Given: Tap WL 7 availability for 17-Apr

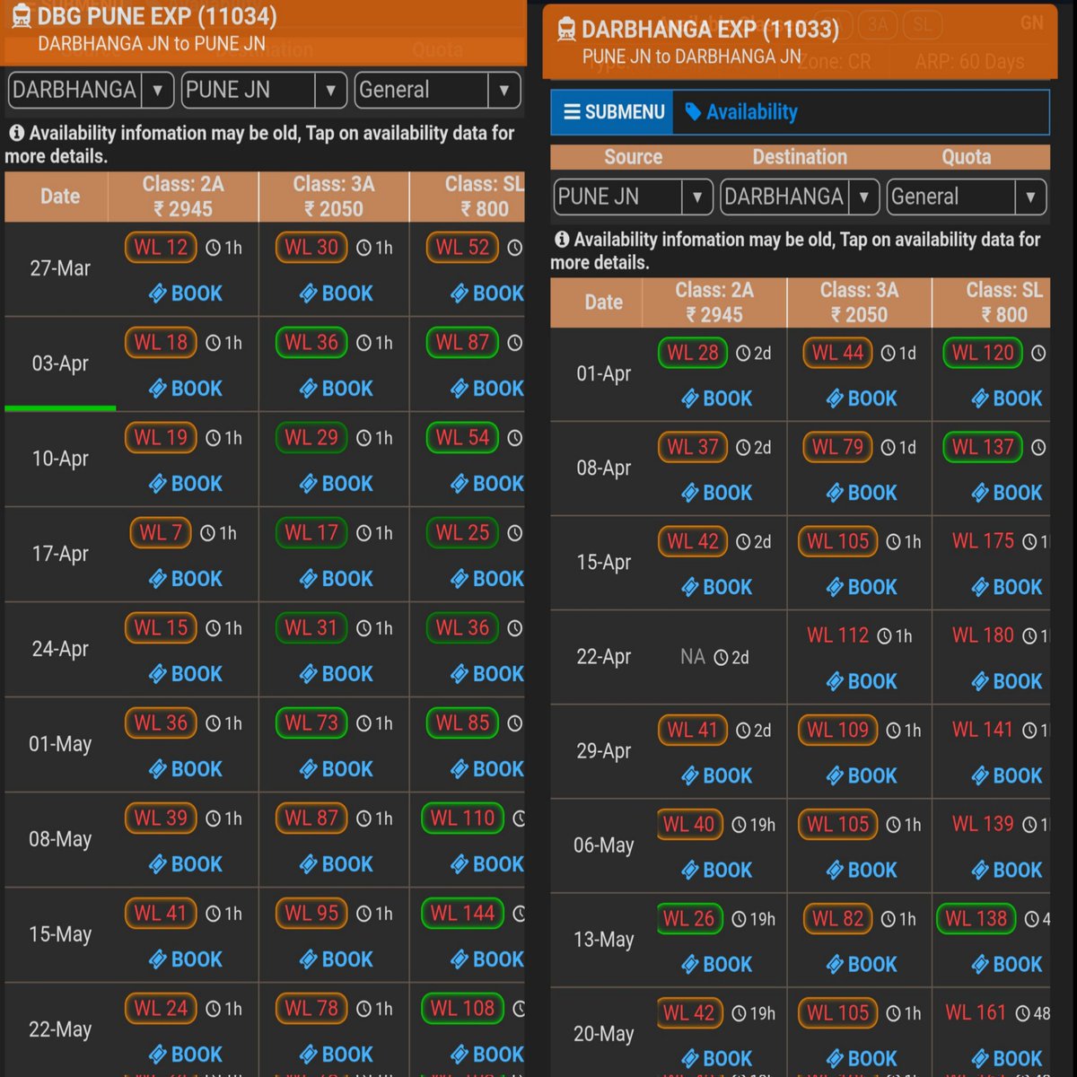Looking at the screenshot, I should point(161,532).
